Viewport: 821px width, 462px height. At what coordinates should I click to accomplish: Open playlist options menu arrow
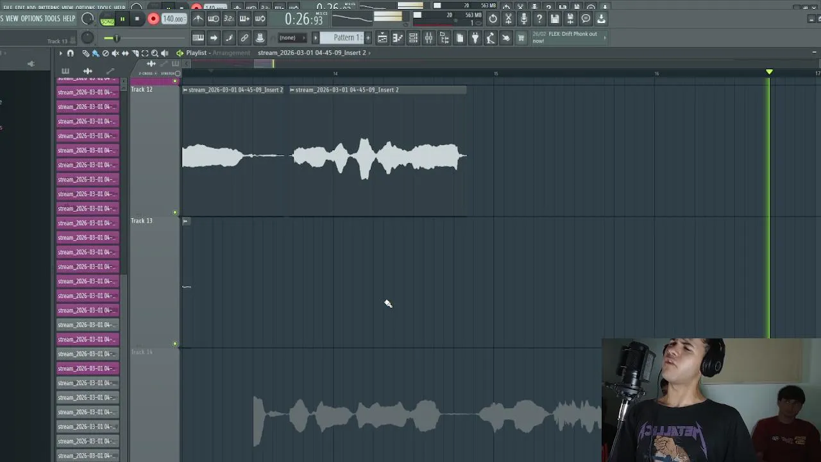[61, 53]
